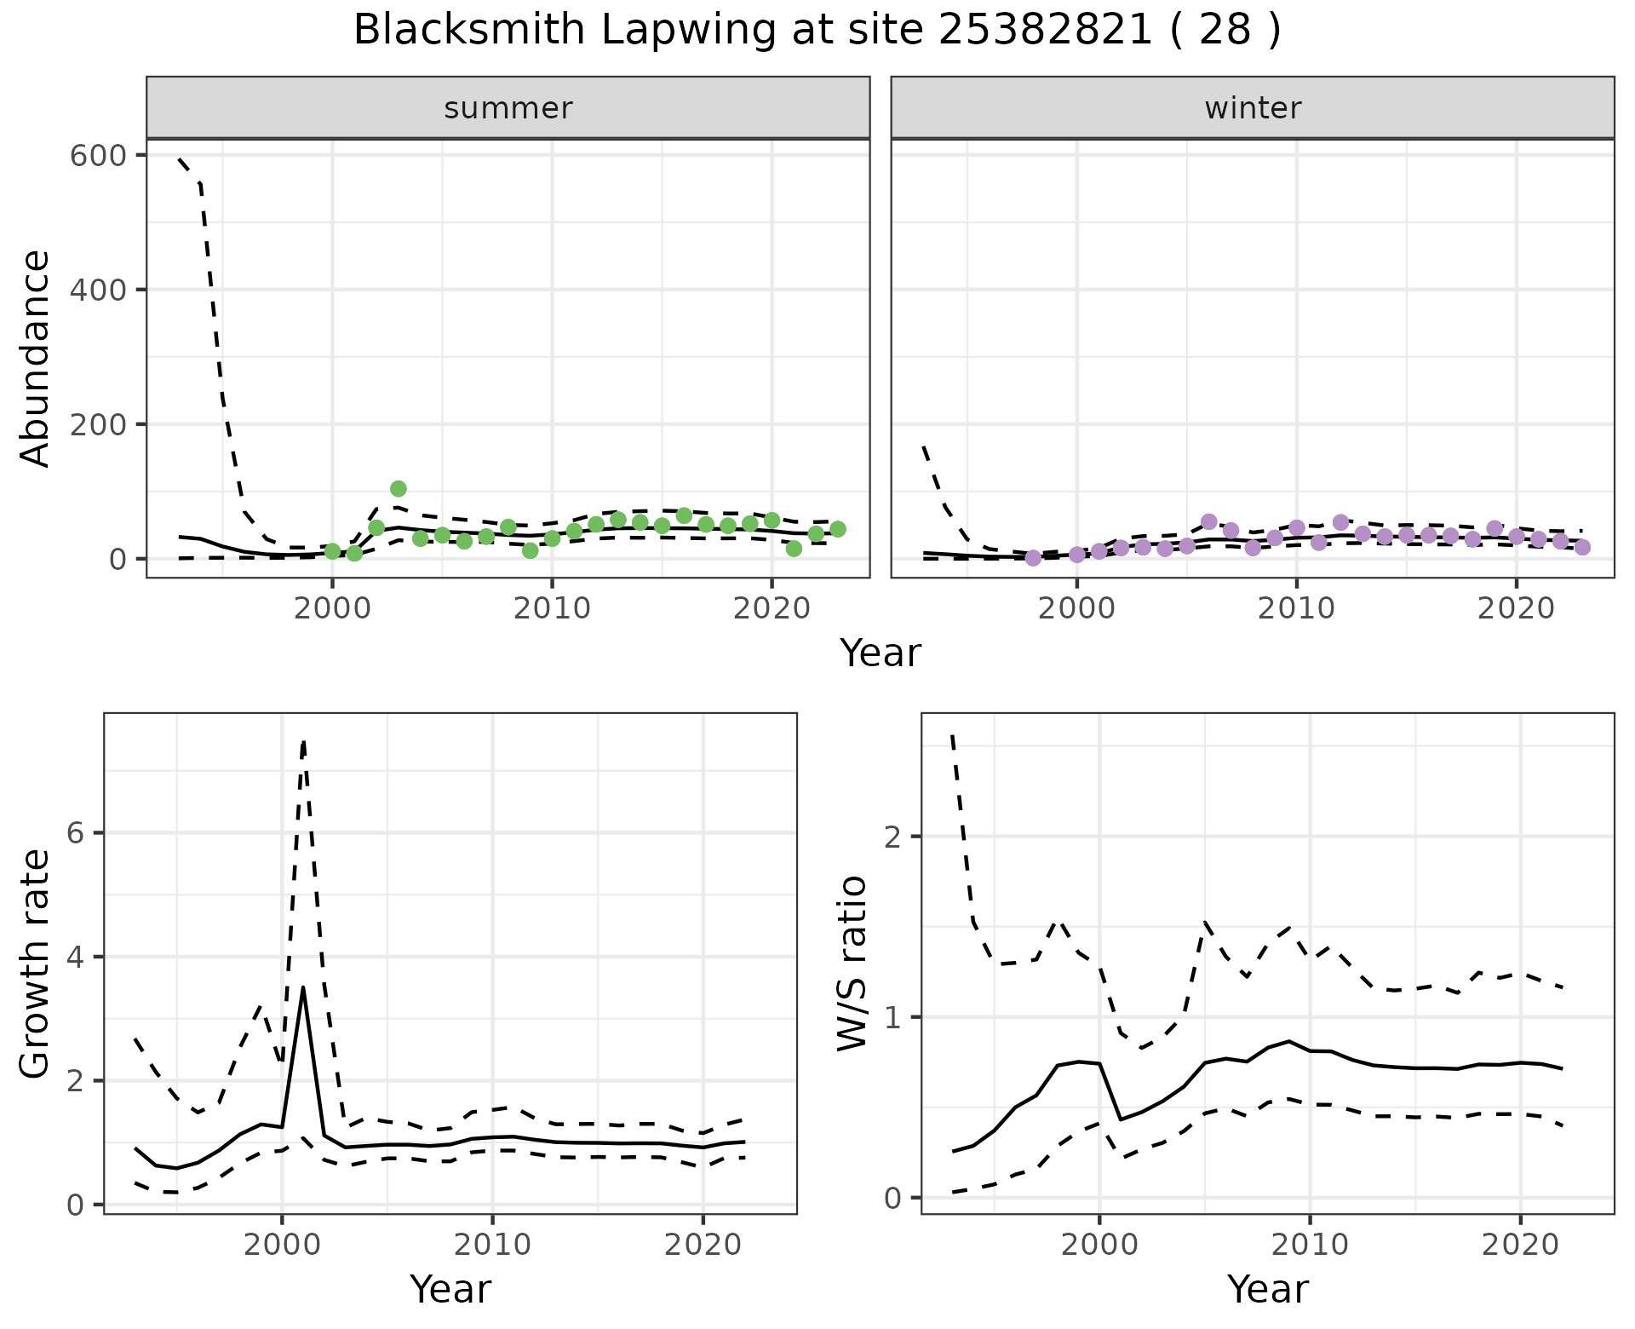
Task: Click the last green summer point at 2023
Action: coord(837,529)
